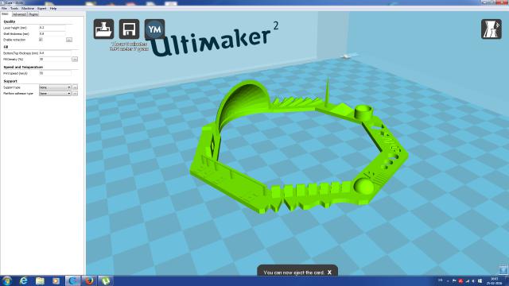The width and height of the screenshot is (509, 286).
Task: Open the Tools menu
Action: coord(14,9)
